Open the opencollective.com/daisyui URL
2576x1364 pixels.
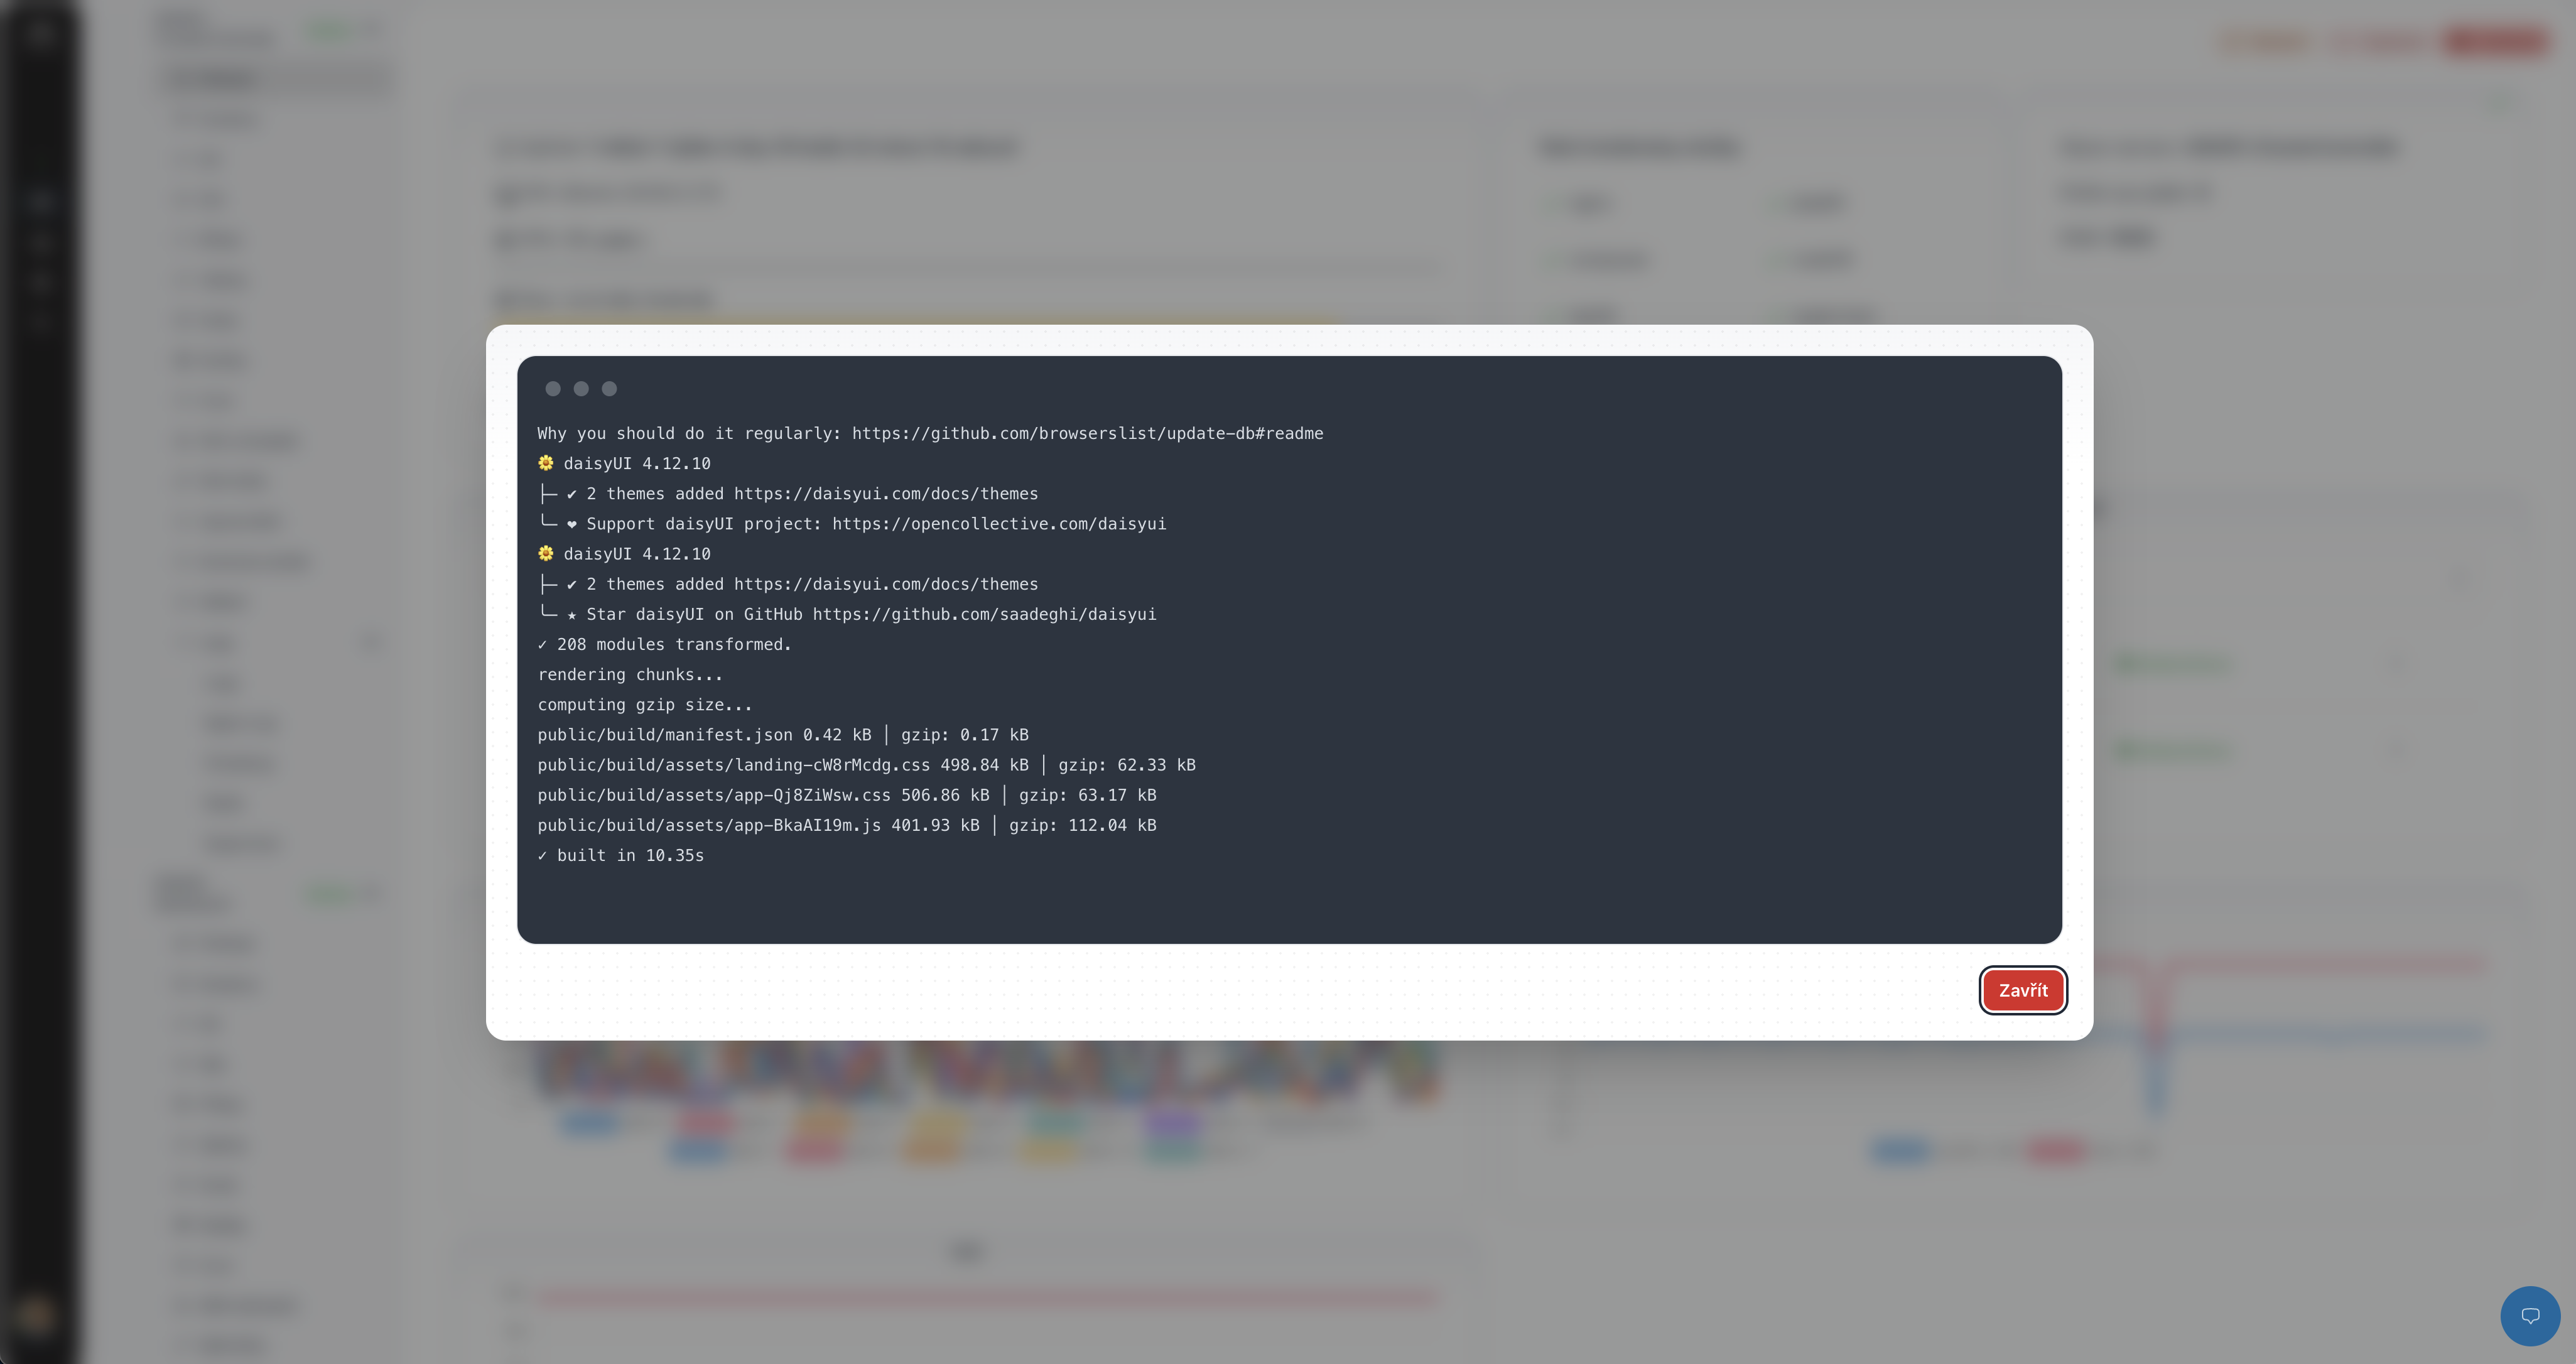[x=999, y=524]
